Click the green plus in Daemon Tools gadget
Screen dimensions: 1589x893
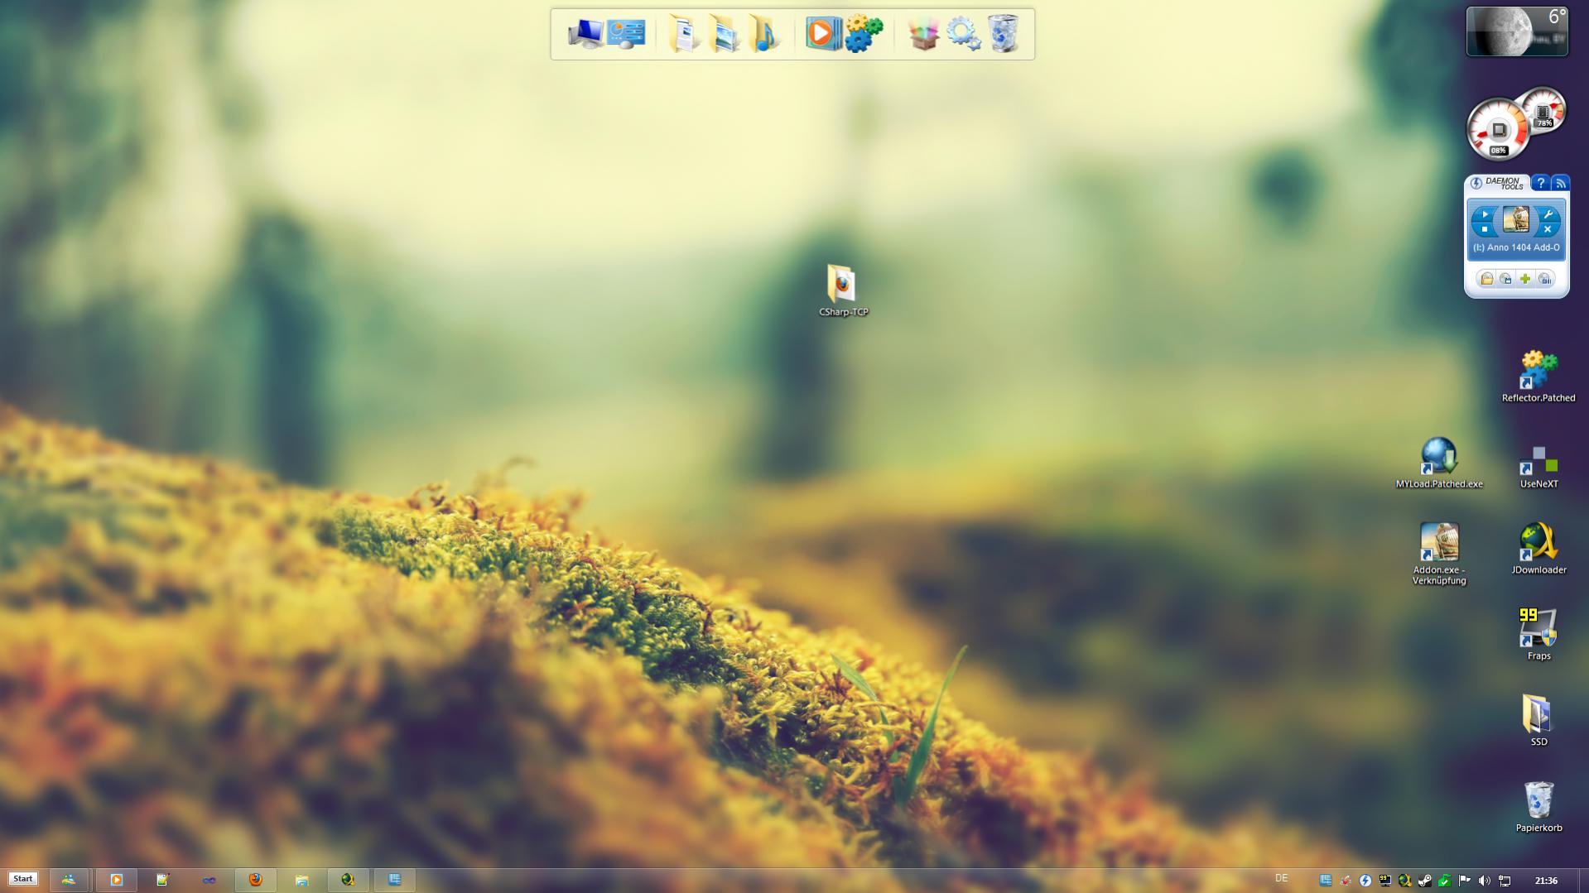pos(1525,279)
